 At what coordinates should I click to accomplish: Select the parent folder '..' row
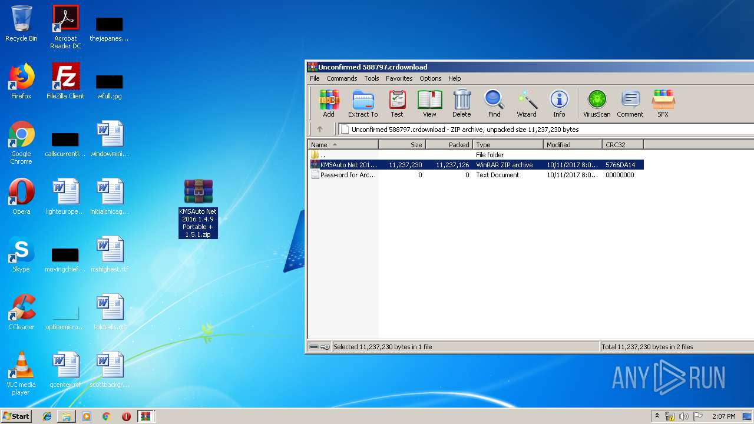[x=476, y=155]
